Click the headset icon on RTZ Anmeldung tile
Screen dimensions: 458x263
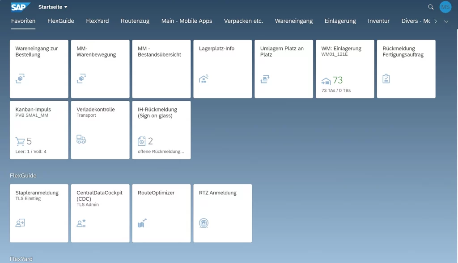(x=203, y=223)
